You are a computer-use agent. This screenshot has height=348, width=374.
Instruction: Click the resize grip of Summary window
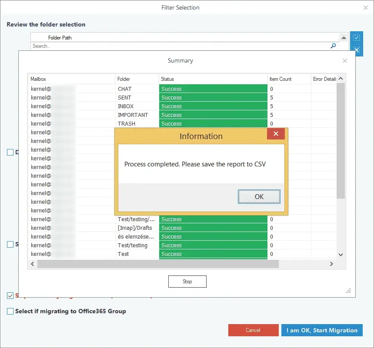pos(348,291)
